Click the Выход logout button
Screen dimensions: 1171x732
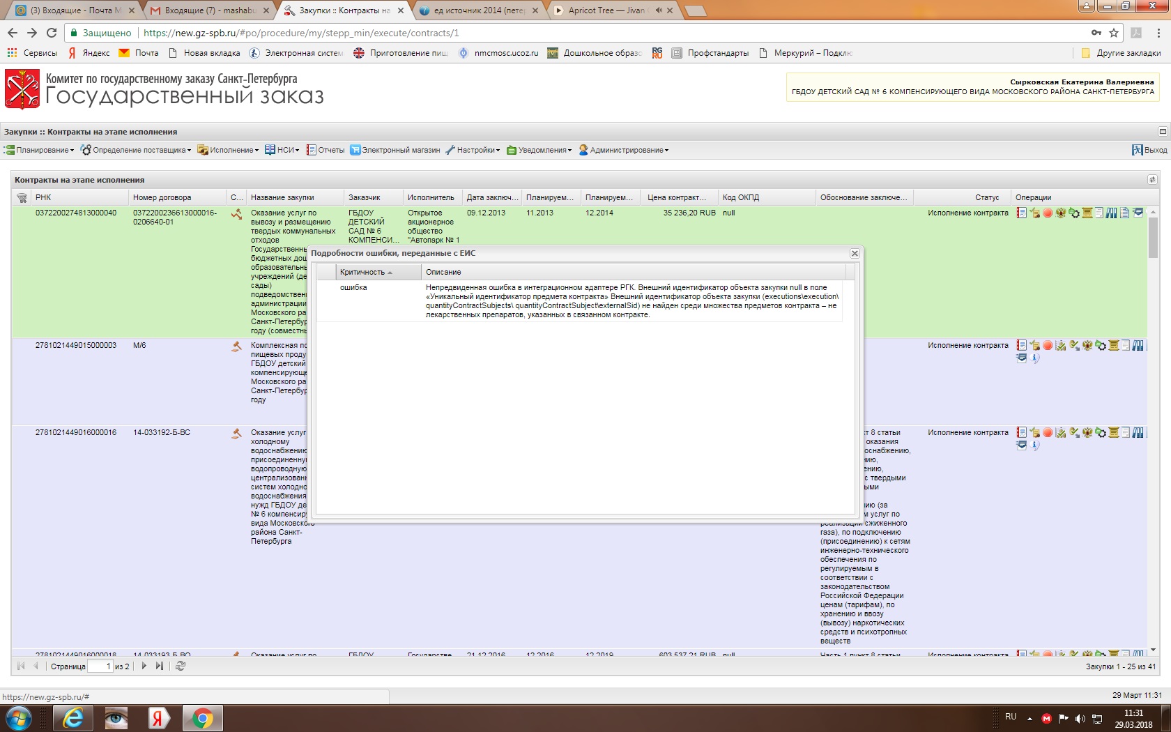point(1149,150)
